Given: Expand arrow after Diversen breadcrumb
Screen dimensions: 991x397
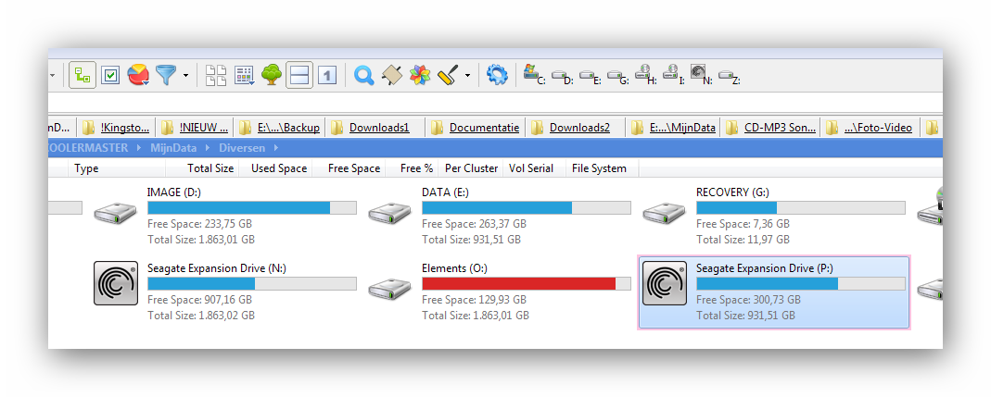Looking at the screenshot, I should tap(277, 148).
